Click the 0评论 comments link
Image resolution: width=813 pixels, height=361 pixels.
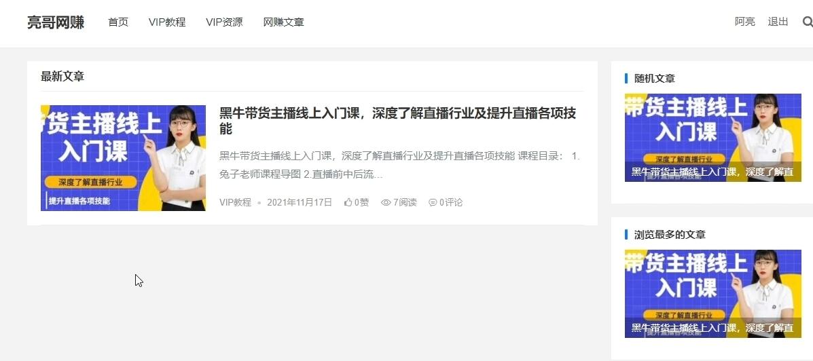446,202
